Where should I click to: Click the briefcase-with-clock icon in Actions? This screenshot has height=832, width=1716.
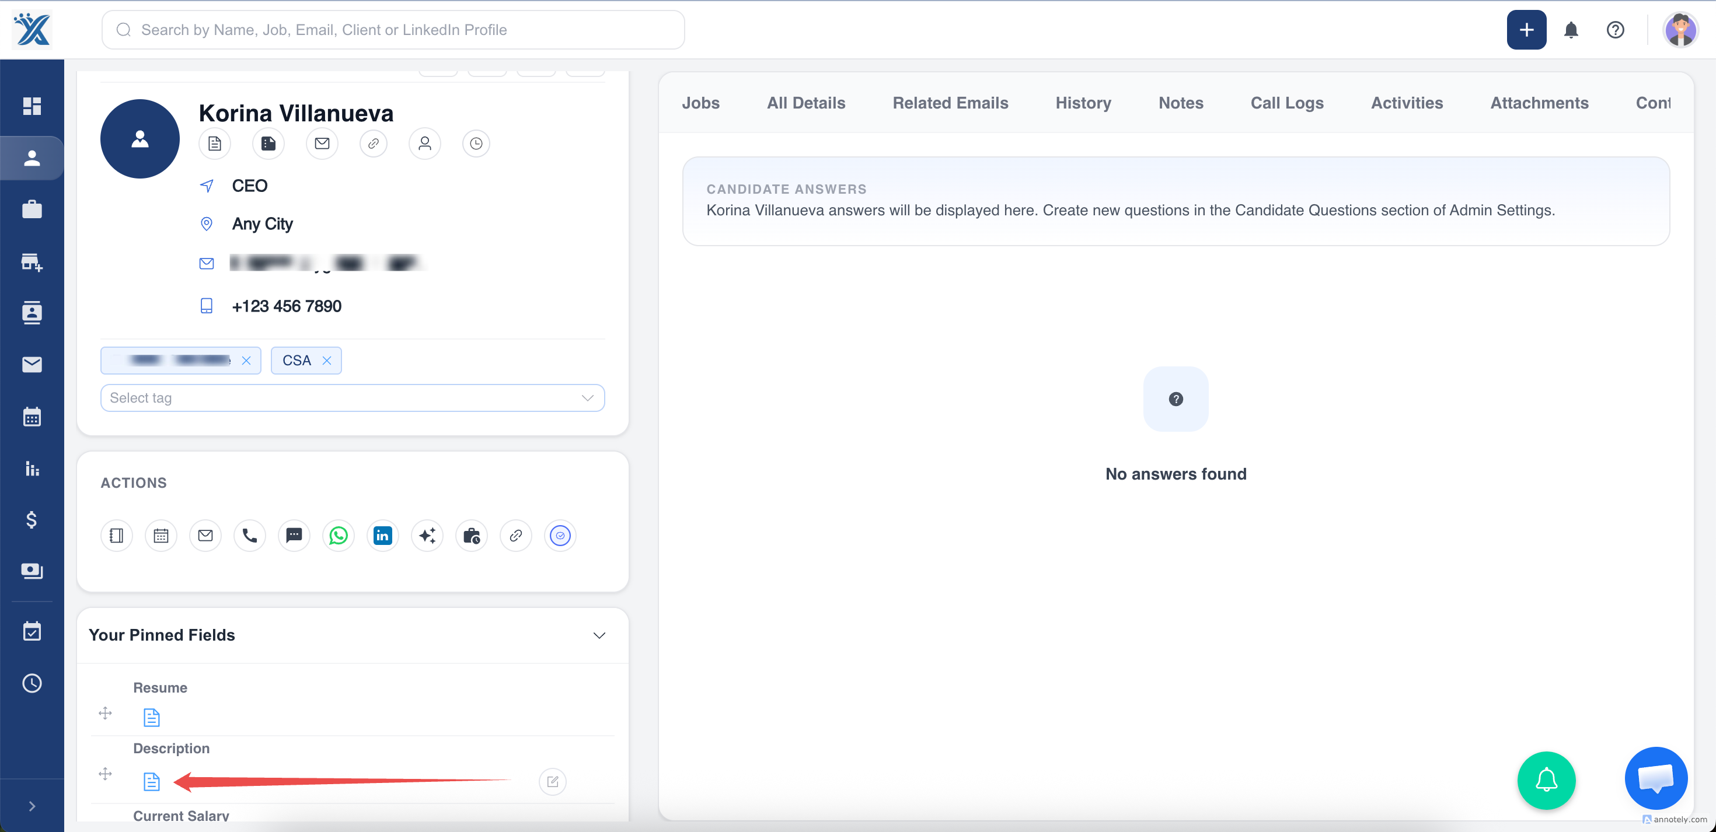point(472,536)
